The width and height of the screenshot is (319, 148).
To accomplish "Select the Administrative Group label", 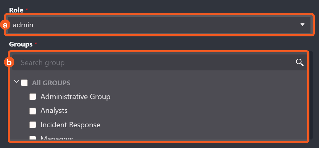I will click(75, 96).
